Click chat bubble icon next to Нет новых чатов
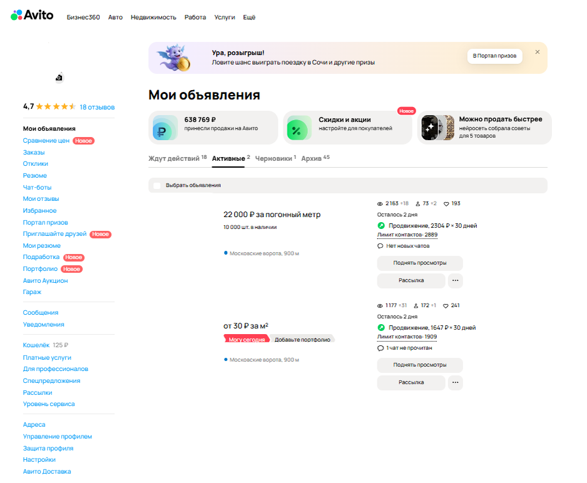This screenshot has height=483, width=587. click(x=380, y=246)
